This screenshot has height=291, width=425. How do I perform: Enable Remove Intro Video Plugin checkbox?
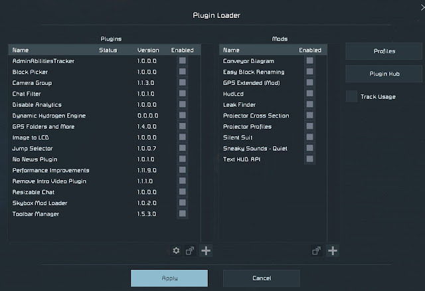click(x=183, y=181)
